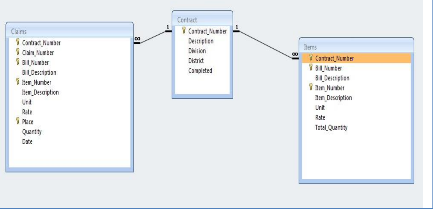The height and width of the screenshot is (211, 435).
Task: Select Total_Quantity field in Items table
Action: coord(331,128)
